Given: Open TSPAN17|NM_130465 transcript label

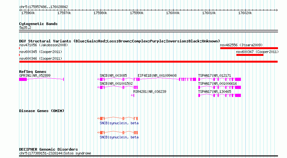Looking at the screenshot, I should click(x=214, y=92).
